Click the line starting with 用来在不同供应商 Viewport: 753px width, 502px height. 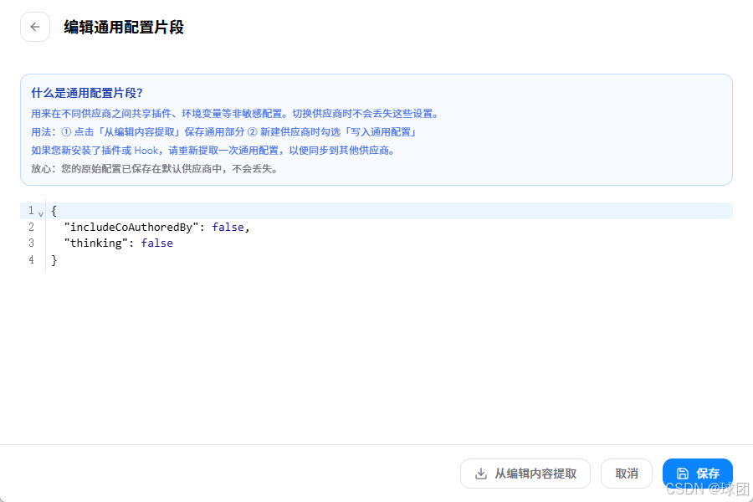point(235,114)
